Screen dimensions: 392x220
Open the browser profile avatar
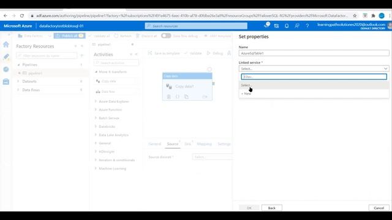(x=382, y=15)
